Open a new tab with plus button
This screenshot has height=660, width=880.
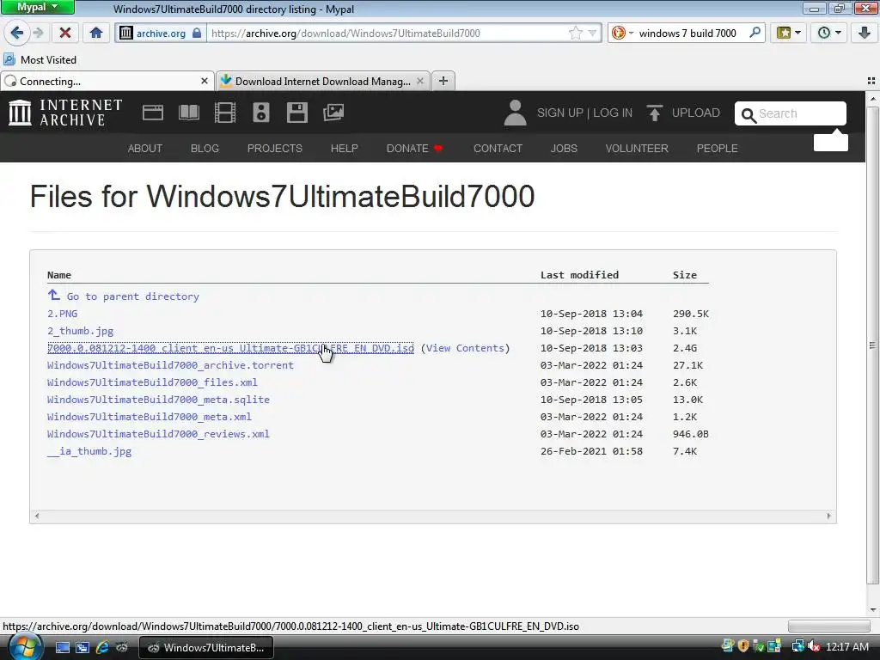pos(443,81)
